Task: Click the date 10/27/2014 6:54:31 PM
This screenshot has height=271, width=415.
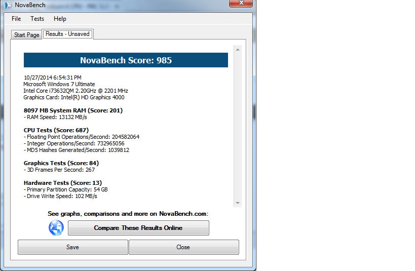Action: (x=52, y=78)
